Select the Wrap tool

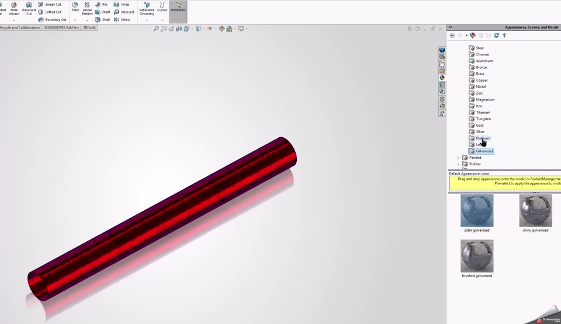click(122, 4)
